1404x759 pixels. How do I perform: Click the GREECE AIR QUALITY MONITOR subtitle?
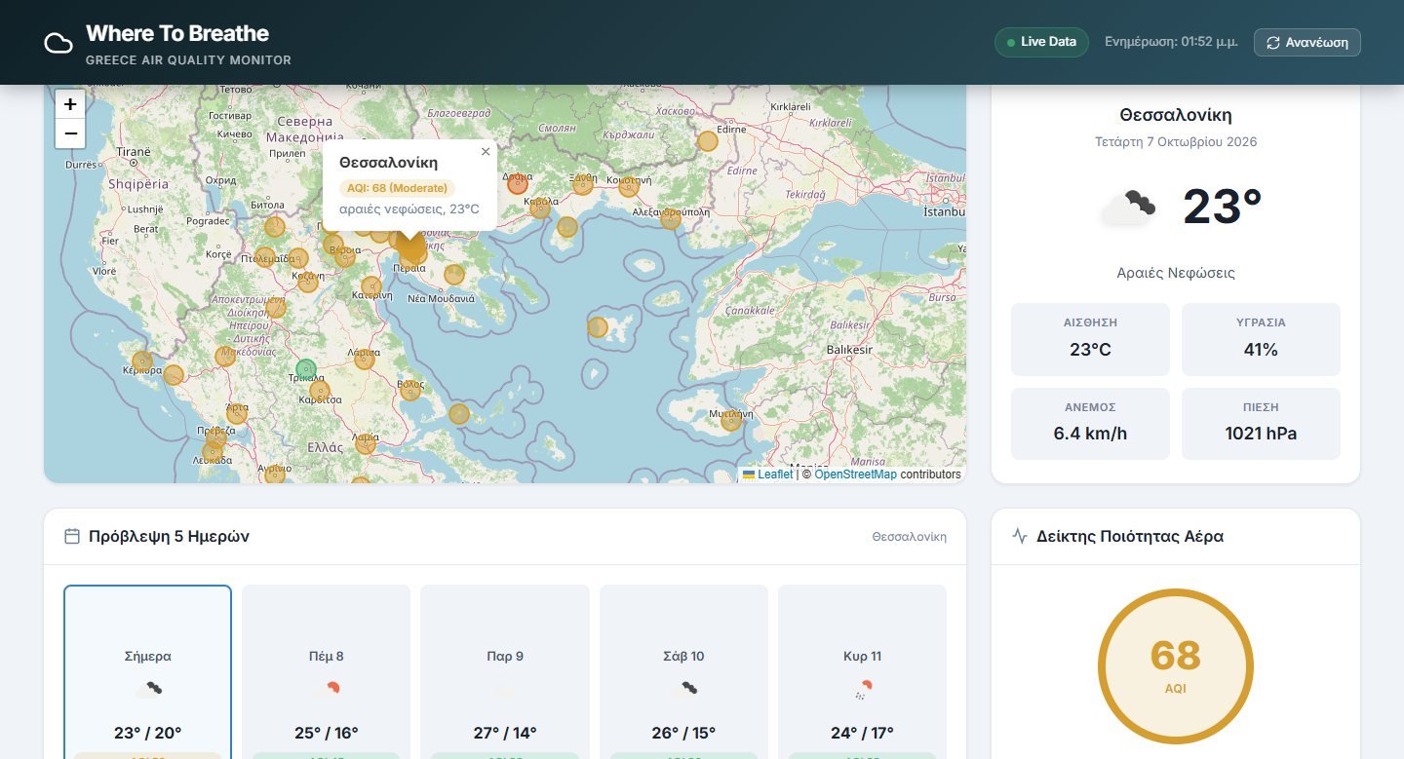(188, 60)
